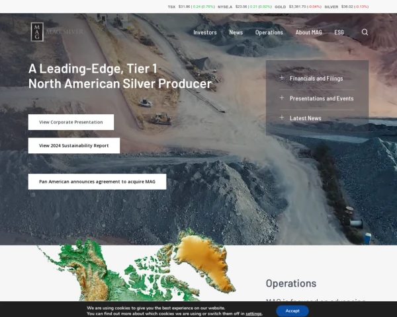Screen dimensions: 397x317
Task: Click View 2024 Sustainability Report button
Action: 74,145
